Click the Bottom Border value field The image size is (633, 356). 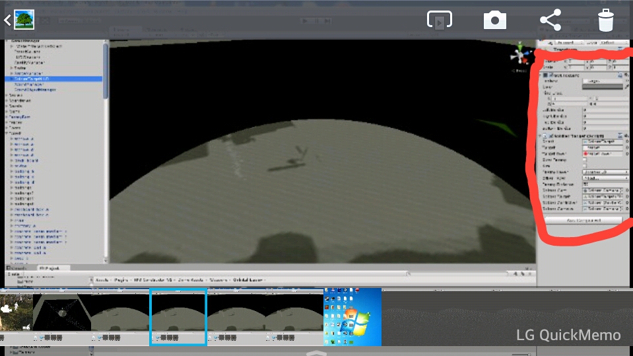point(605,129)
